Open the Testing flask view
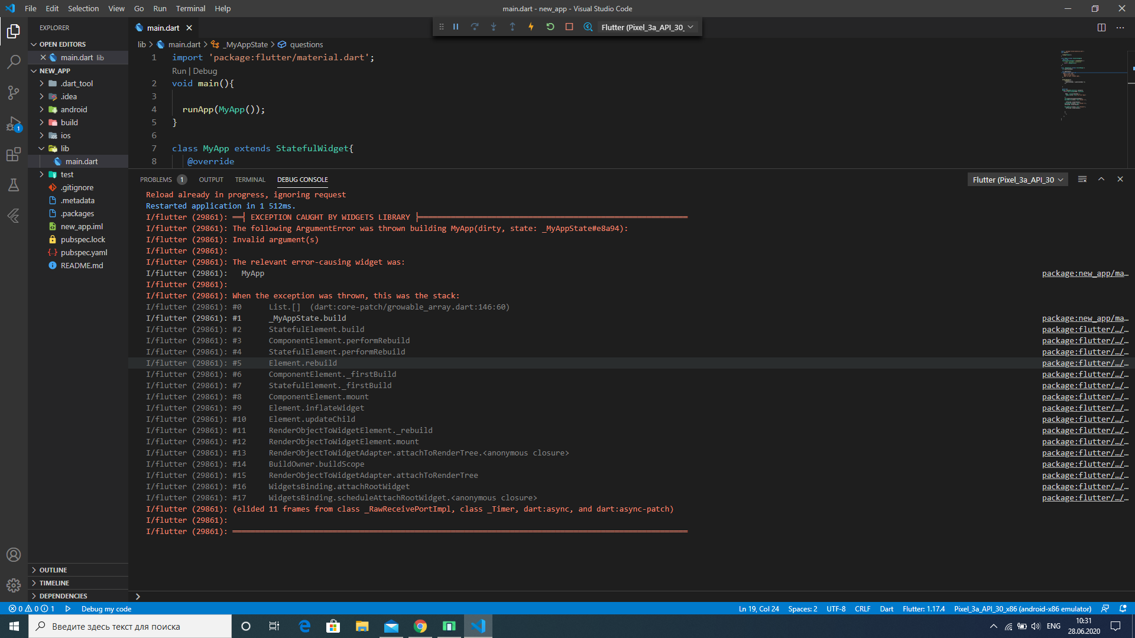Image resolution: width=1135 pixels, height=638 pixels. coord(14,185)
